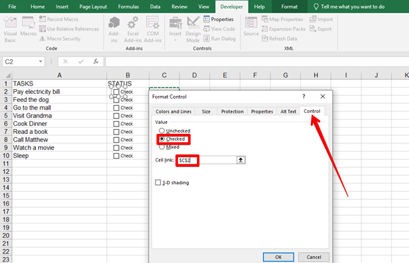Close the Format Control dialog
The image size is (409, 263).
pos(323,97)
